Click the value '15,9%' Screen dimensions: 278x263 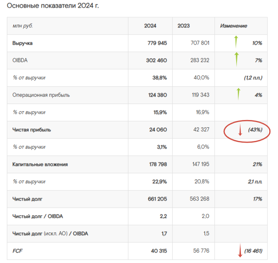(160, 112)
